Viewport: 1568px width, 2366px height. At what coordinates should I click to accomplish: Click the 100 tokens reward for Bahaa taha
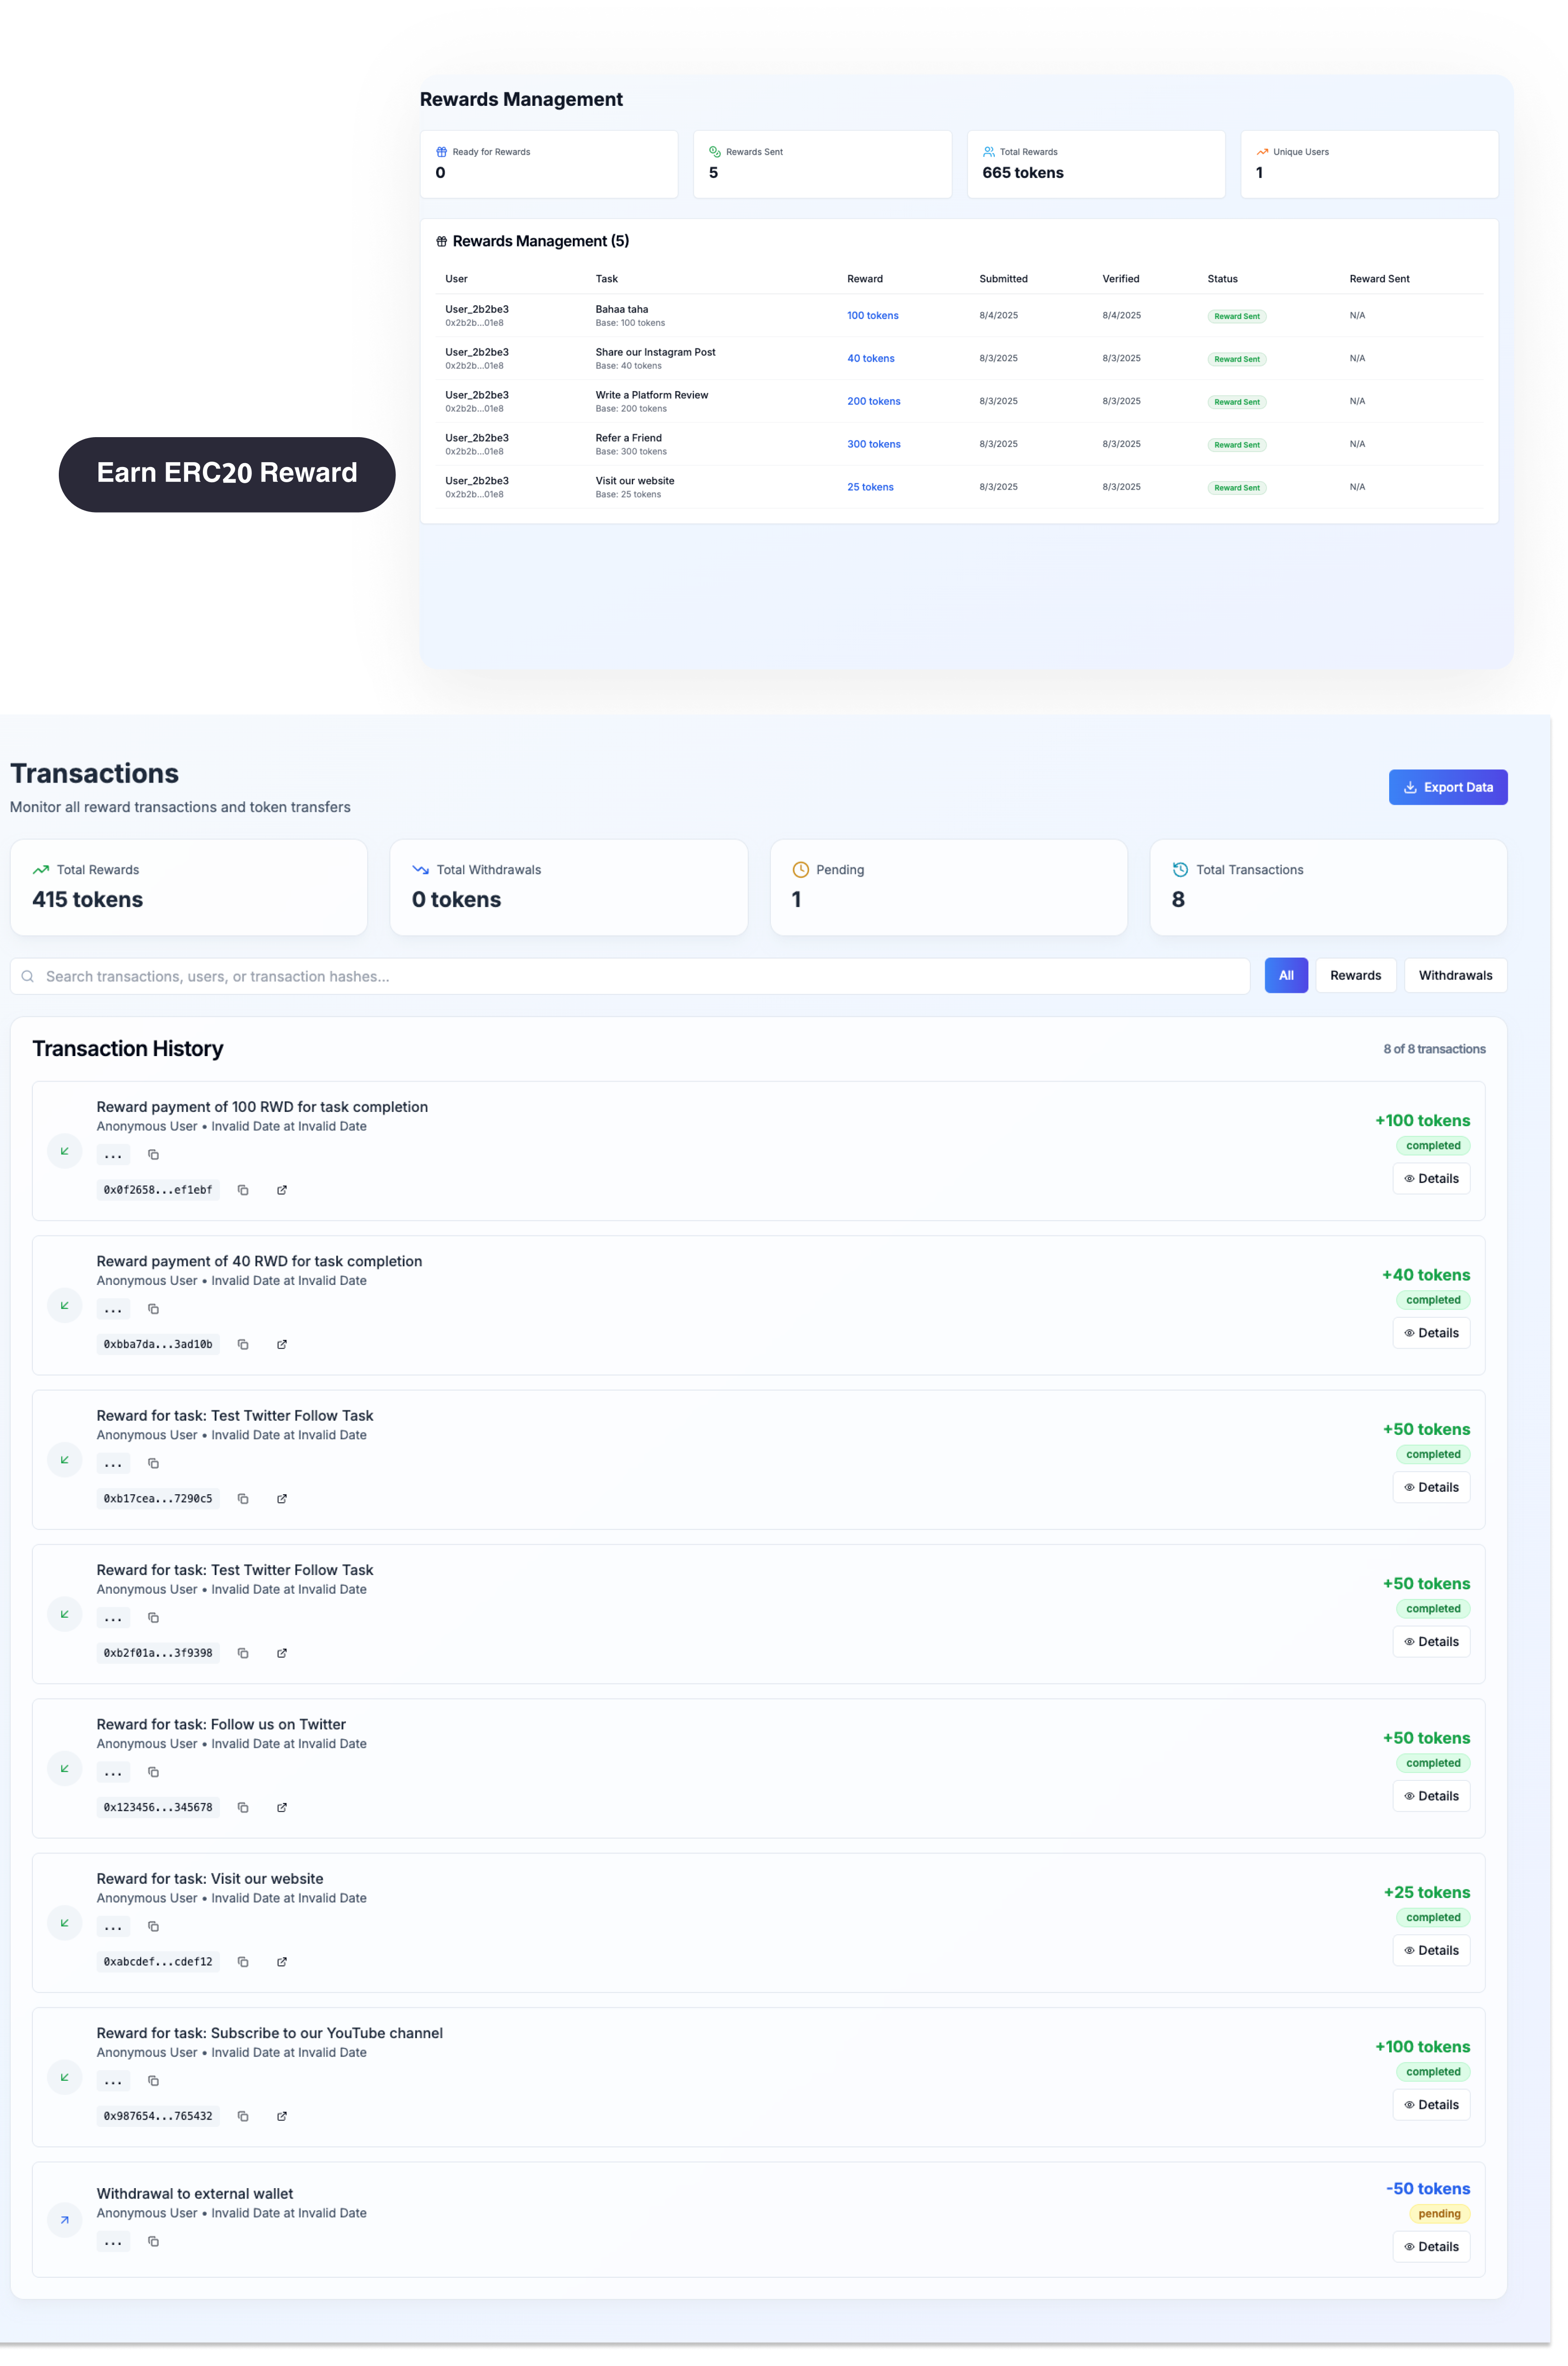point(872,316)
